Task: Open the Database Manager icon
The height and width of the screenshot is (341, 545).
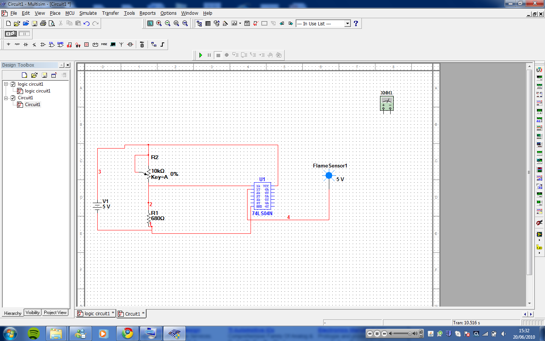Action: [x=216, y=23]
